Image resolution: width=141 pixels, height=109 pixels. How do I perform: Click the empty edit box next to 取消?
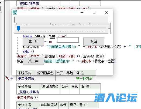point(68,40)
